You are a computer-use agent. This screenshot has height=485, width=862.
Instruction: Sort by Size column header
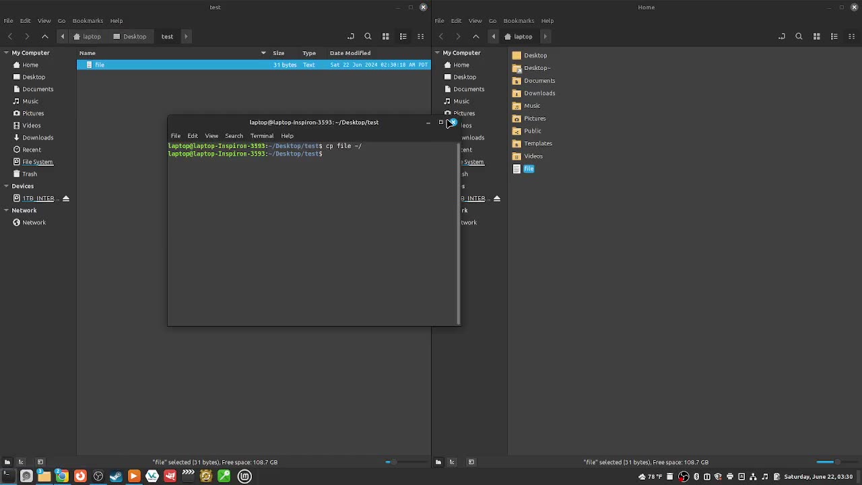279,53
